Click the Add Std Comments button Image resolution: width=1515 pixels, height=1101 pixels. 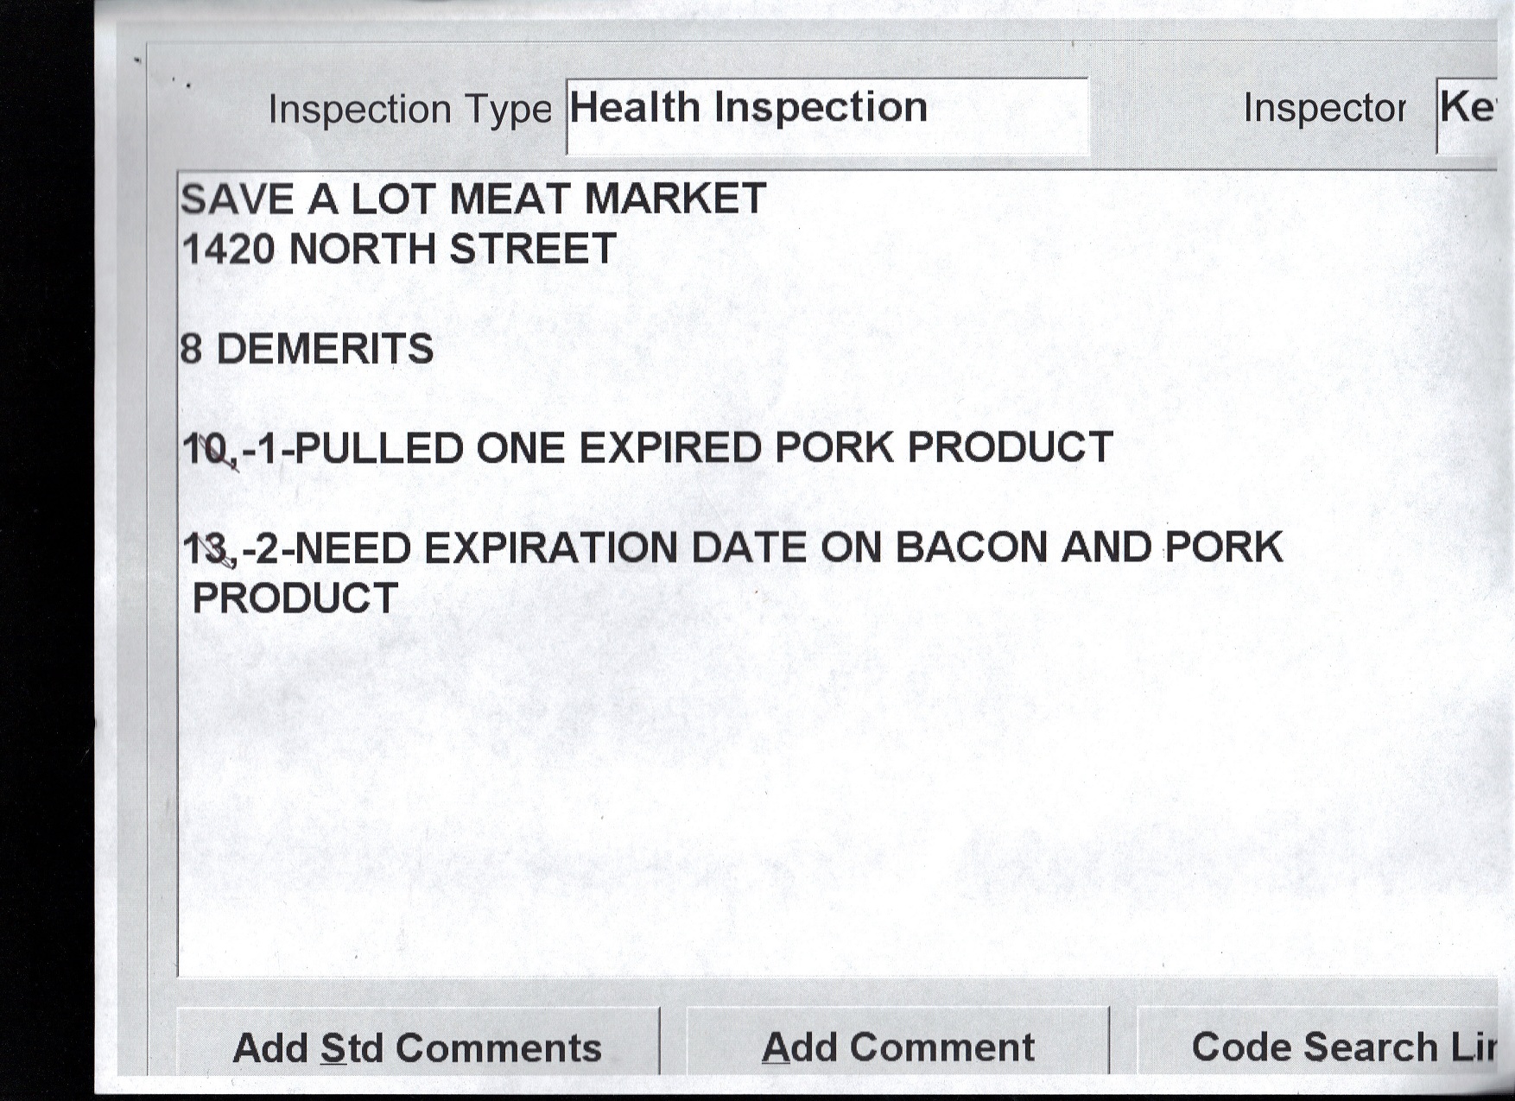point(417,1047)
